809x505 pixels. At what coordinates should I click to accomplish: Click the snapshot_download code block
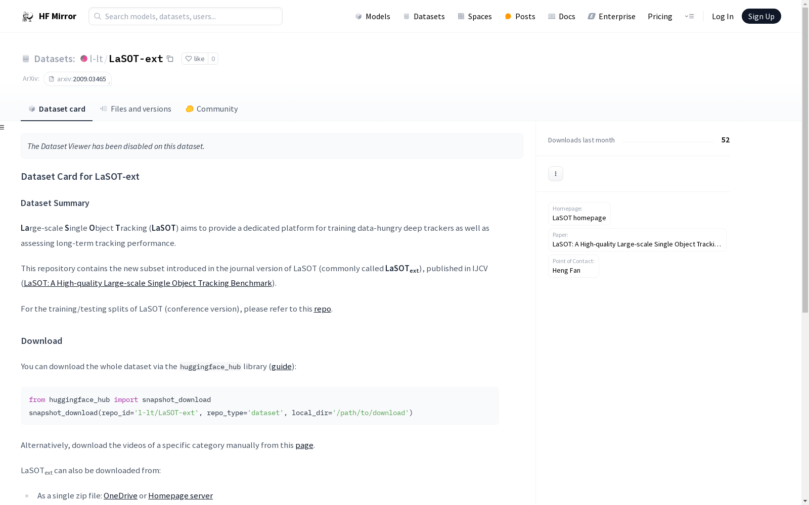click(260, 406)
